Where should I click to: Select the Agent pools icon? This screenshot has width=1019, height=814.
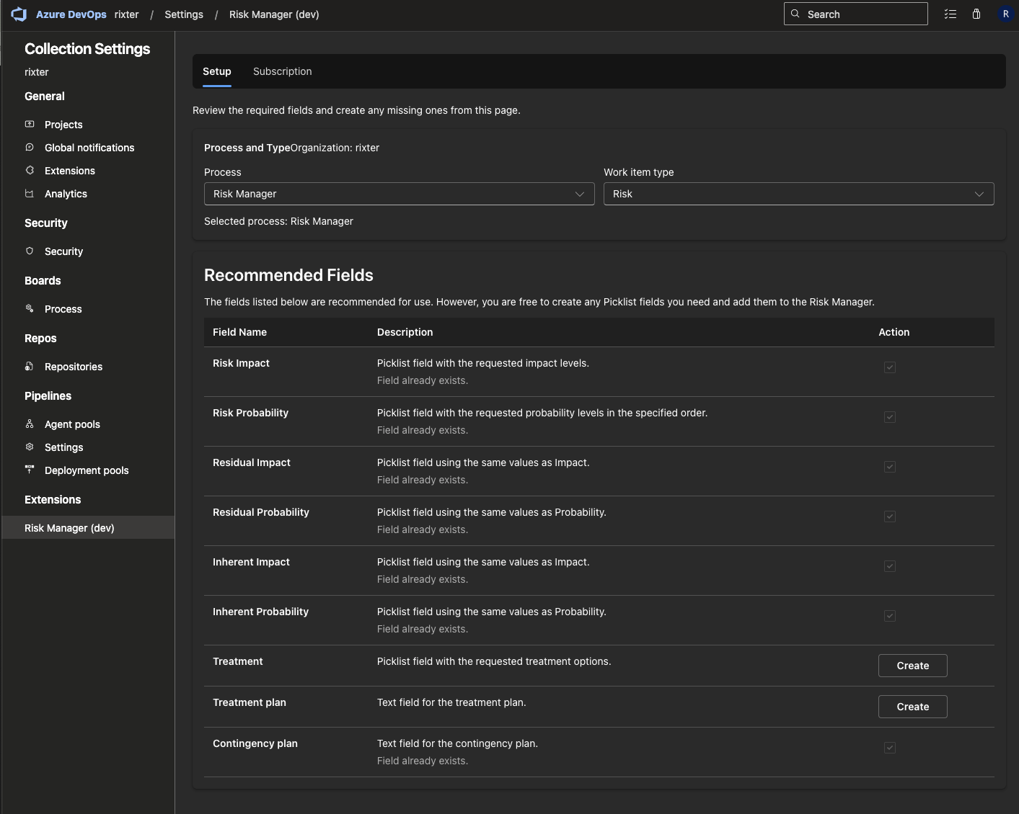[x=30, y=424]
